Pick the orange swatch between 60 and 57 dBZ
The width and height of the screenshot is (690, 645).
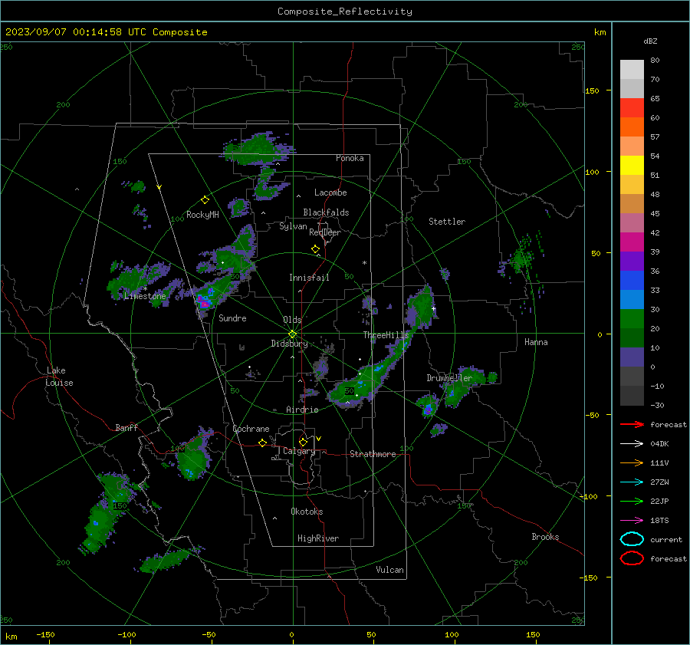(632, 127)
